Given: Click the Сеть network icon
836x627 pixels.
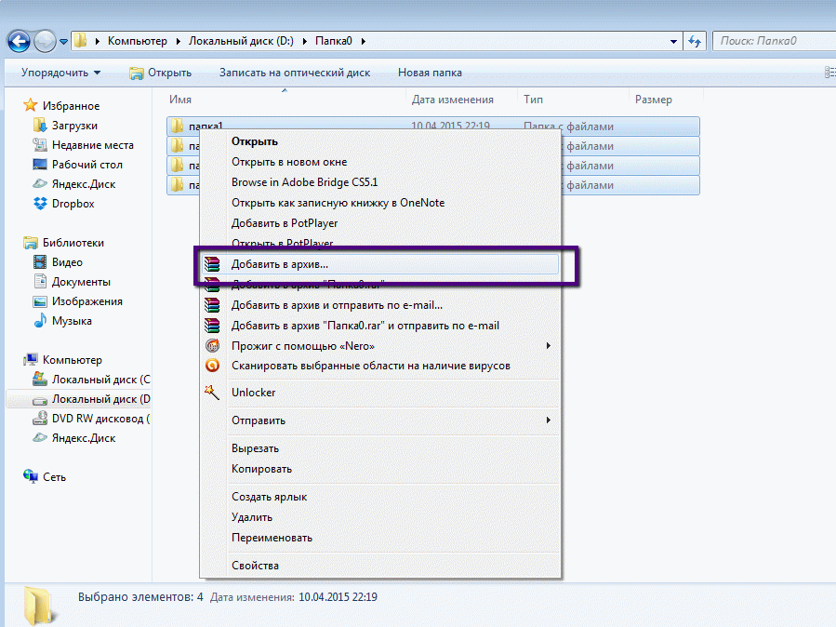Looking at the screenshot, I should coord(31,476).
